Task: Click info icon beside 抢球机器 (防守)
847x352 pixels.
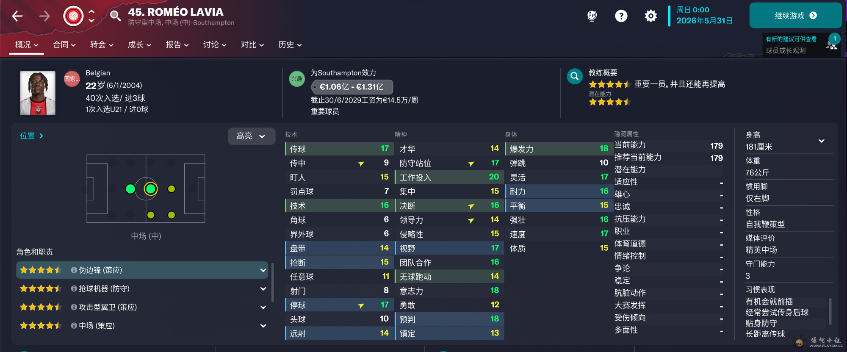Action: [x=74, y=288]
